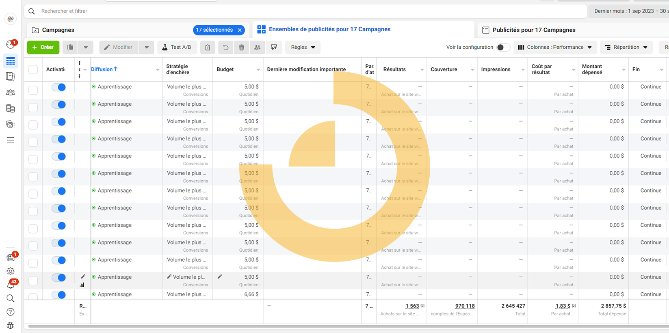Click 'Dernière modification importante' column header
This screenshot has height=333, width=669.
[x=306, y=69]
